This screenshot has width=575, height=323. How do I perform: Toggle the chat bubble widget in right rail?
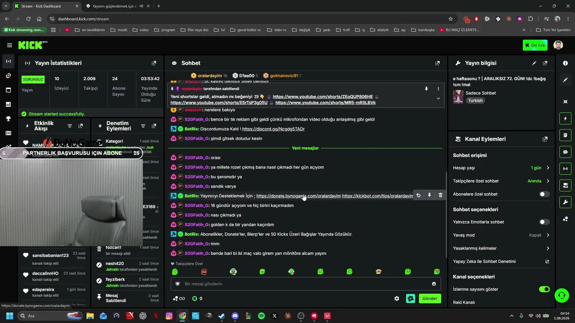pyautogui.click(x=565, y=152)
